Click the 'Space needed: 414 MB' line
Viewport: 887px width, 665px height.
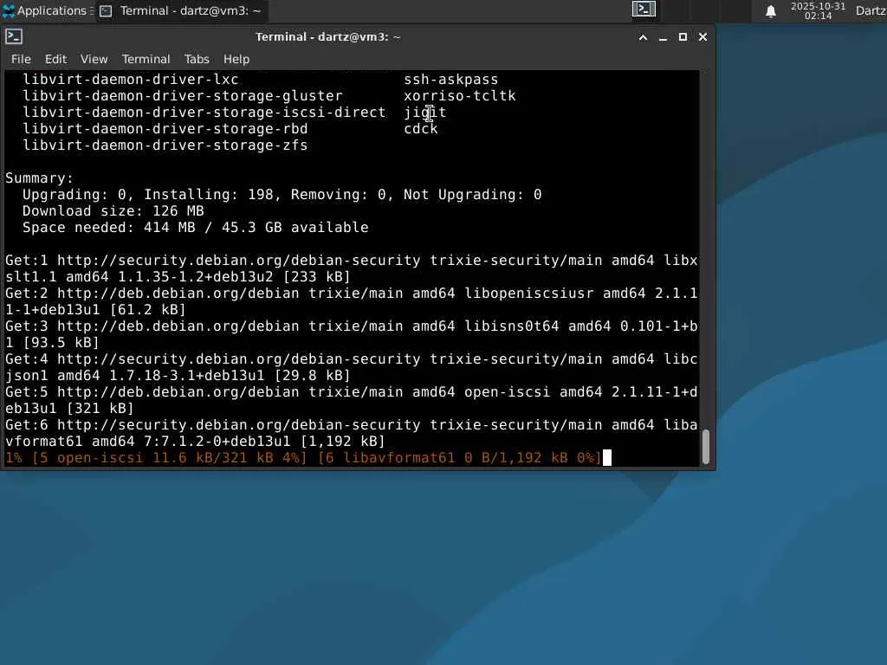click(x=195, y=228)
